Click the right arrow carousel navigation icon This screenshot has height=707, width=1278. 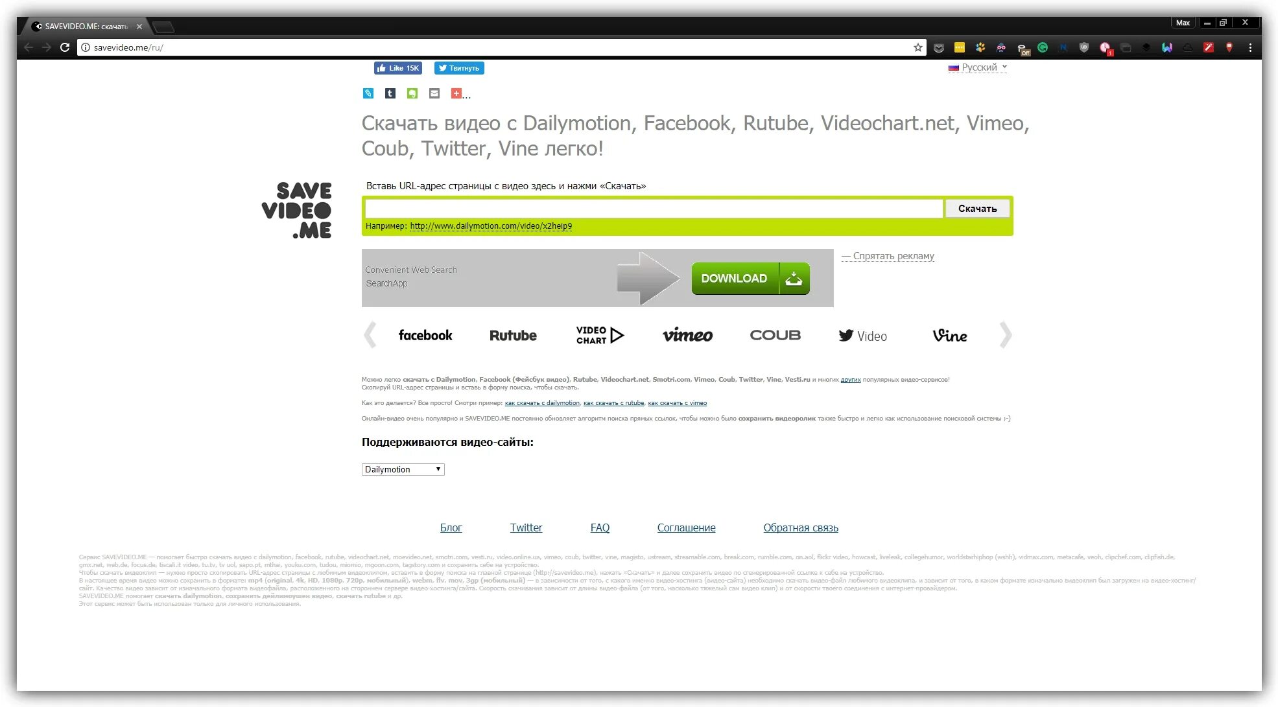1004,334
